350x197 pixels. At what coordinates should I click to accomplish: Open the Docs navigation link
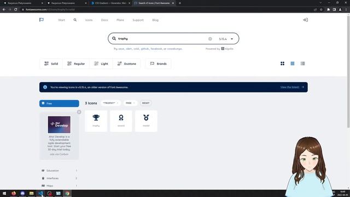[x=104, y=20]
